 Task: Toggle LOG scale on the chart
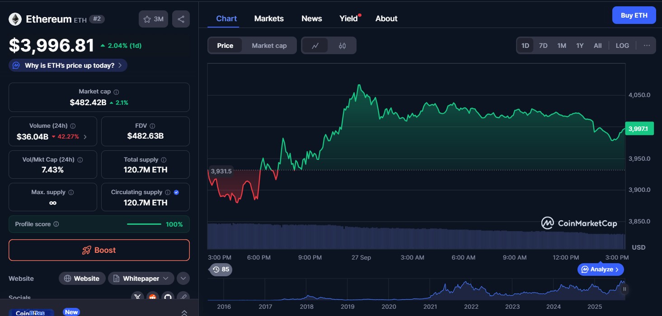pyautogui.click(x=622, y=46)
